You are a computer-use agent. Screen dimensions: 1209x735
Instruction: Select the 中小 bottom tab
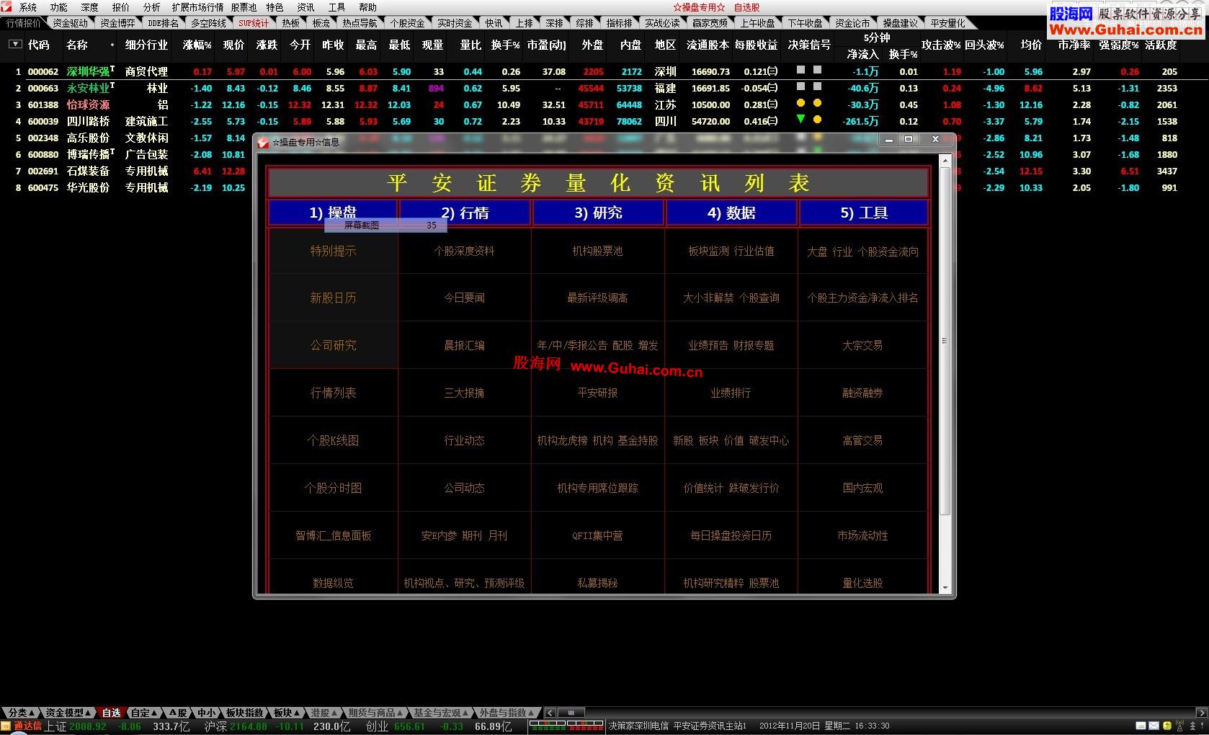tap(206, 713)
